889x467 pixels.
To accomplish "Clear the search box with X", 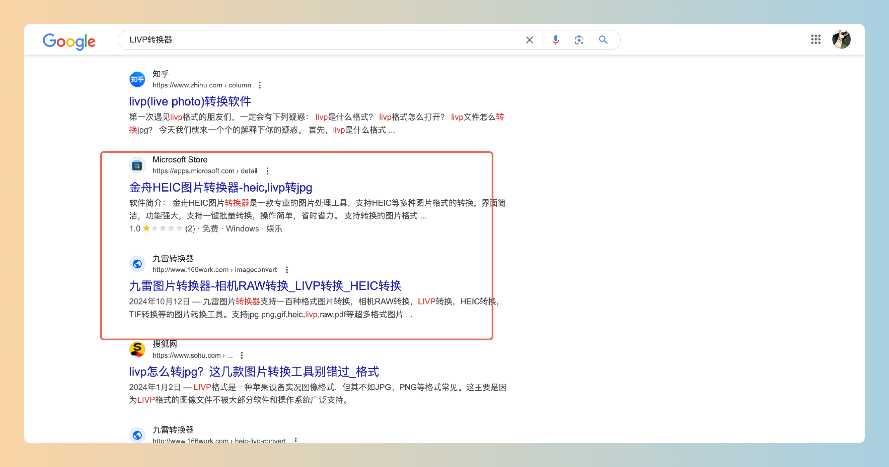I will (x=529, y=40).
